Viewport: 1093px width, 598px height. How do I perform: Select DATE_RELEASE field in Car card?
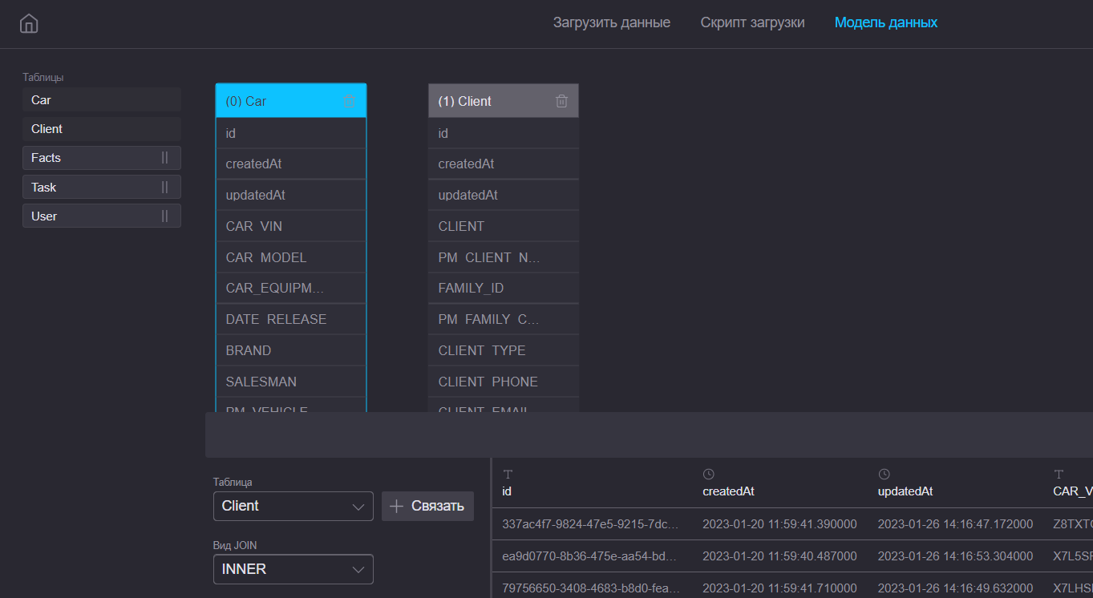[x=291, y=319]
